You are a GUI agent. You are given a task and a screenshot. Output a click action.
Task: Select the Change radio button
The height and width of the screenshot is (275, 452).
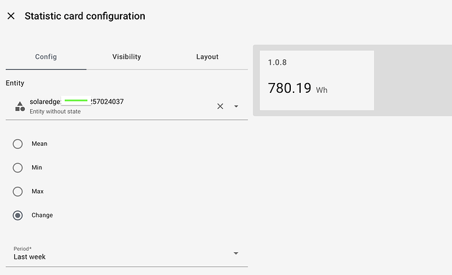18,216
